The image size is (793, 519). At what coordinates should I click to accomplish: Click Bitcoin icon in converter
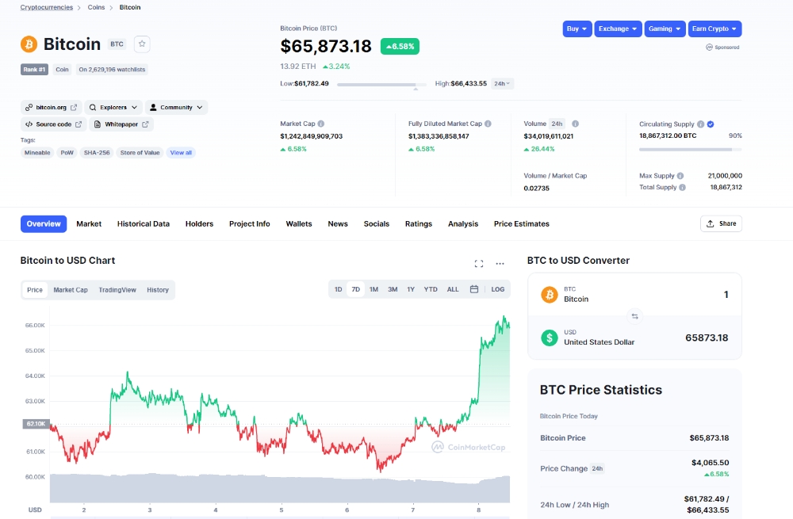550,294
